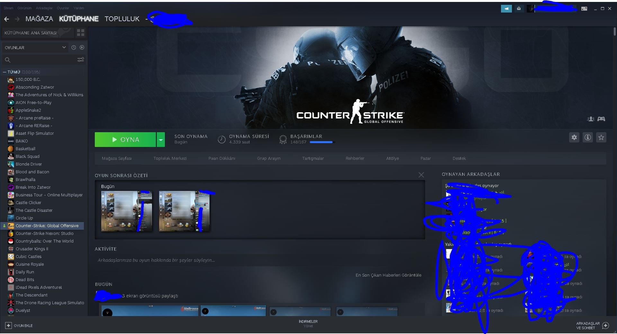
Task: Switch to the MAĞAZA tab
Action: [39, 19]
